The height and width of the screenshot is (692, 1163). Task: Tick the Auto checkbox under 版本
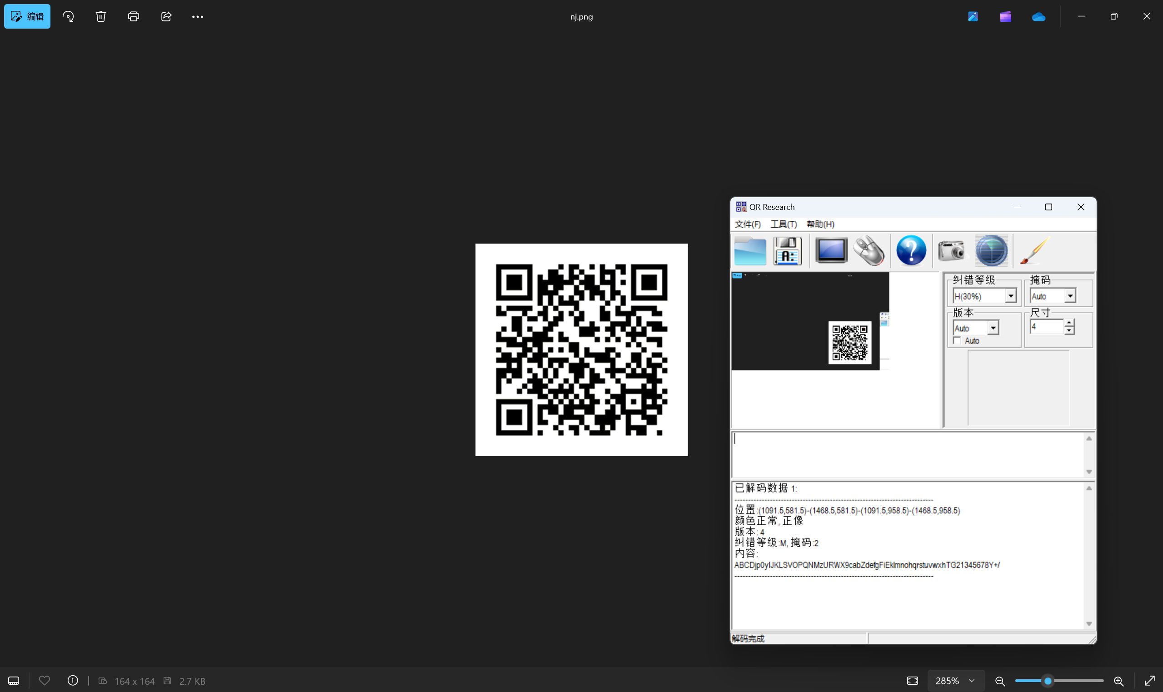tap(957, 341)
